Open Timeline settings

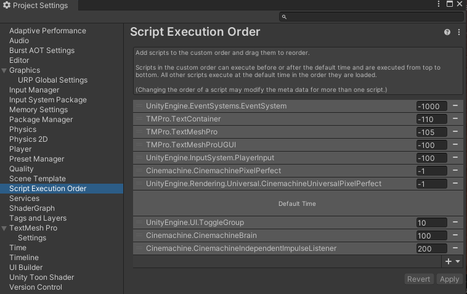[x=24, y=258]
